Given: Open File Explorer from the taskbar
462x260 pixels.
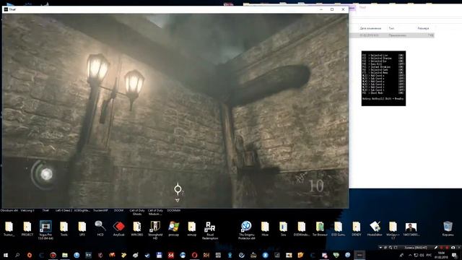Looking at the screenshot, I should [x=65, y=255].
